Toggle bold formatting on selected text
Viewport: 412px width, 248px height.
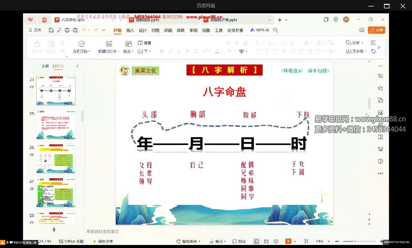(162, 51)
